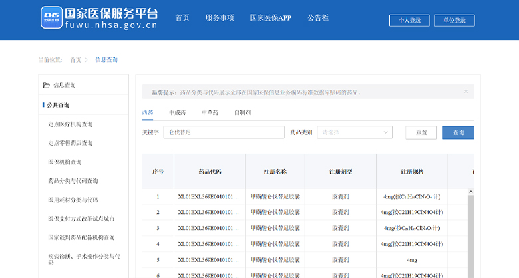Image resolution: width=519 pixels, height=278 pixels.
Task: Click the folder icon beside 信息查询
Action: pos(46,85)
